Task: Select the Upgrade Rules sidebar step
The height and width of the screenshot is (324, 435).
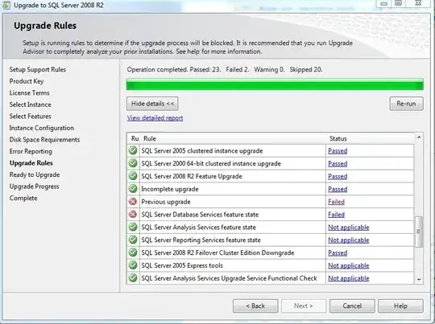Action: click(x=31, y=163)
